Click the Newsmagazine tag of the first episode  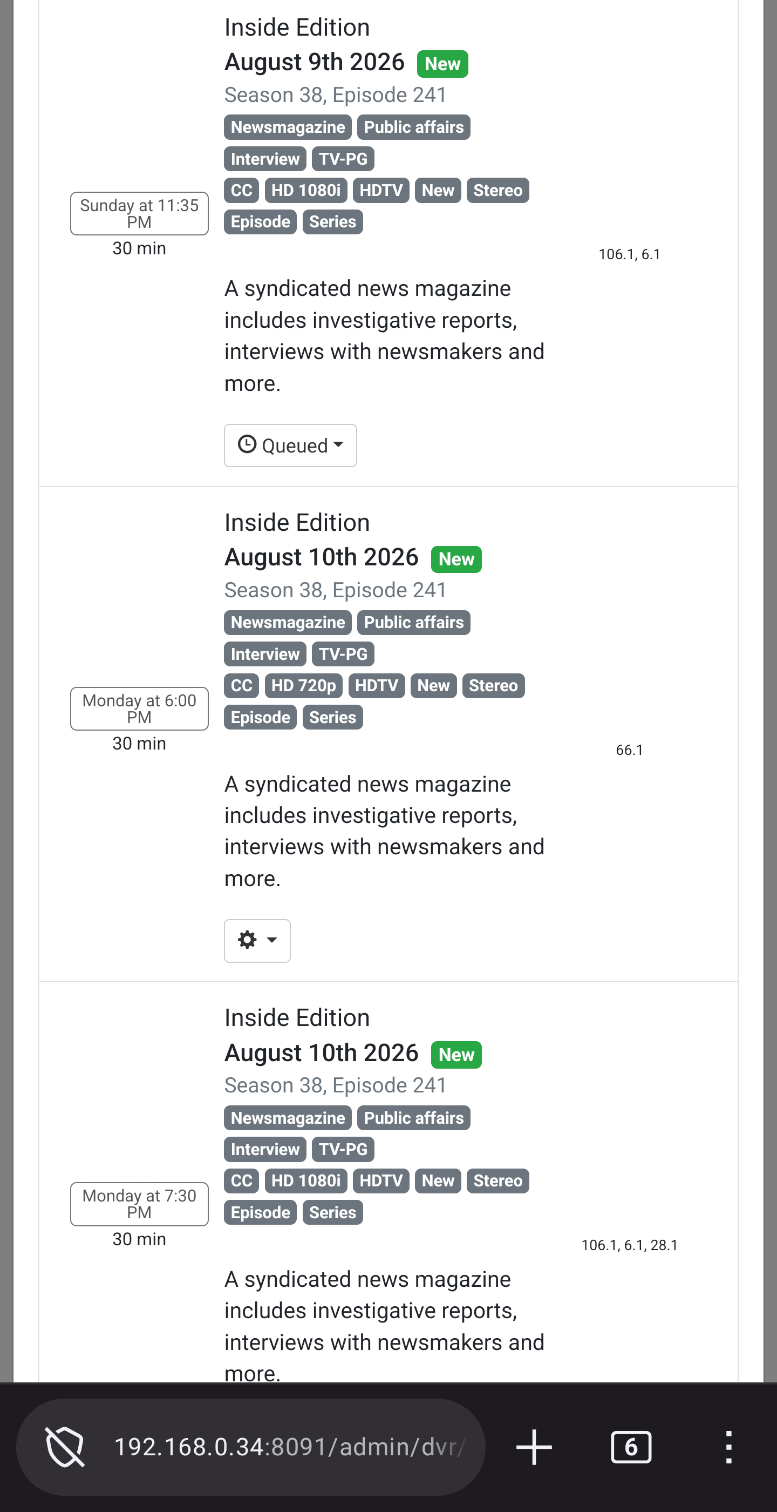pos(288,127)
